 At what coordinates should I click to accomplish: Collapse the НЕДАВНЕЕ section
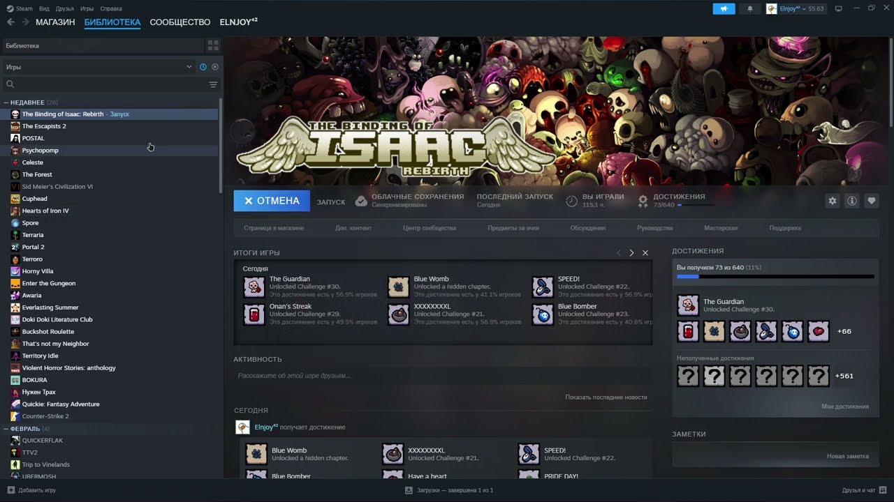pyautogui.click(x=6, y=102)
